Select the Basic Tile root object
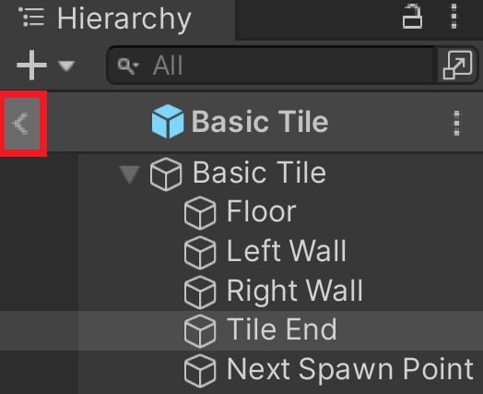Viewport: 483px width, 394px height. [259, 173]
